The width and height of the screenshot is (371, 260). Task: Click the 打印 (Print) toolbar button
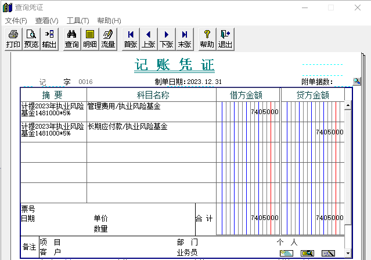(x=13, y=39)
